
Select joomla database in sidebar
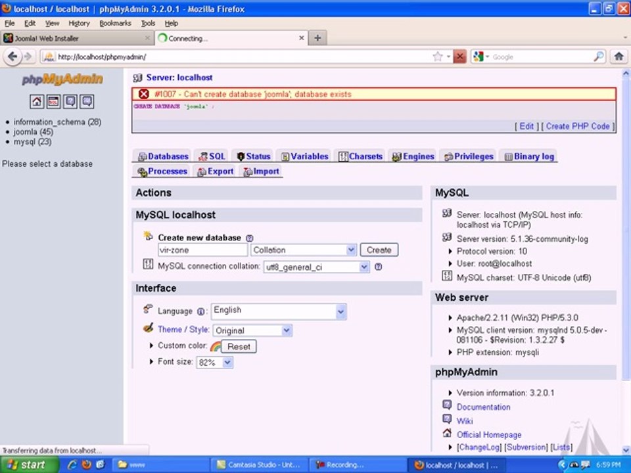33,132
